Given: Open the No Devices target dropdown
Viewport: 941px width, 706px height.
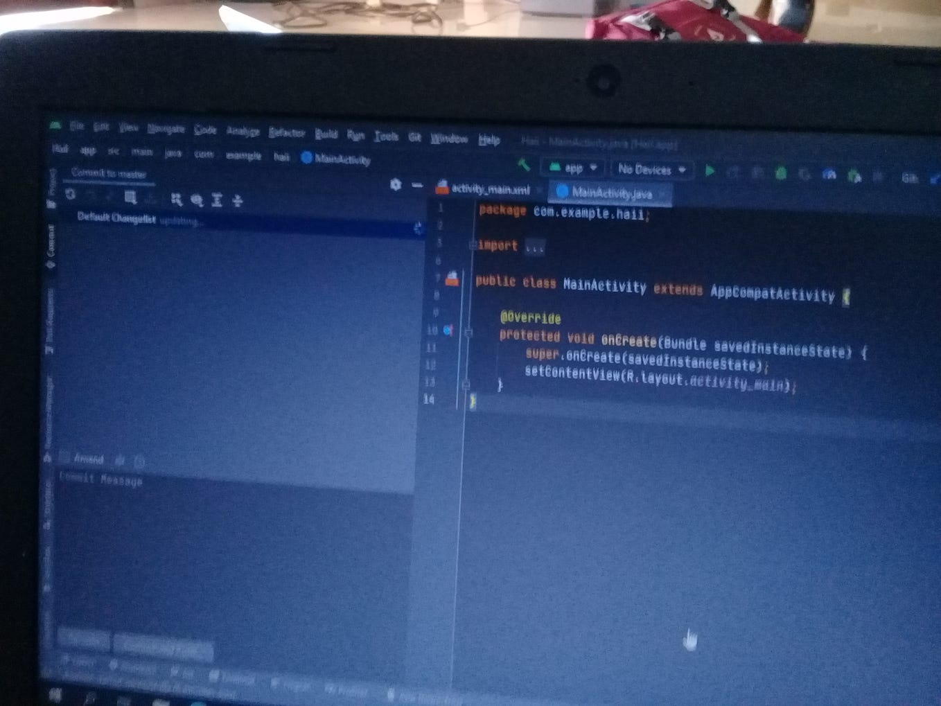Looking at the screenshot, I should pos(650,168).
